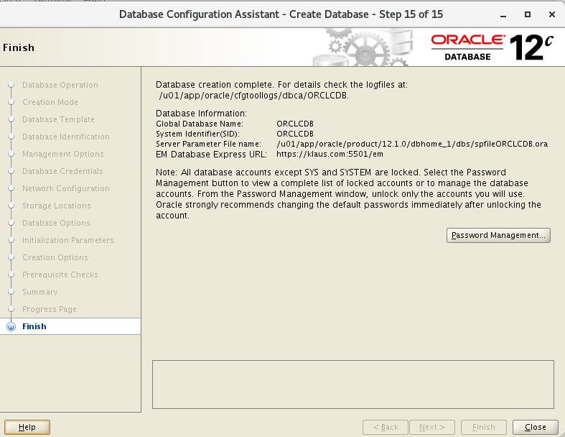The image size is (565, 437).
Task: Select the Network Configuration step
Action: pyautogui.click(x=65, y=188)
